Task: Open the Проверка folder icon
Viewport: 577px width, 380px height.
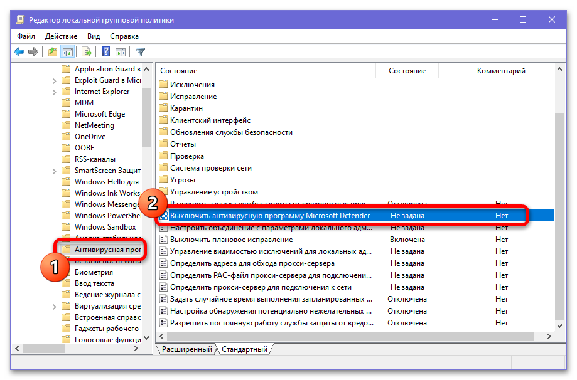Action: point(163,156)
